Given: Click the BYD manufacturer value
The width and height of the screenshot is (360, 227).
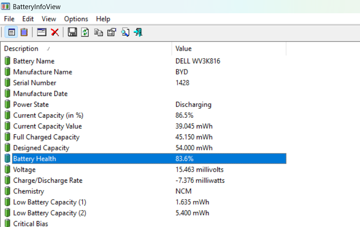Looking at the screenshot, I should pyautogui.click(x=182, y=72).
